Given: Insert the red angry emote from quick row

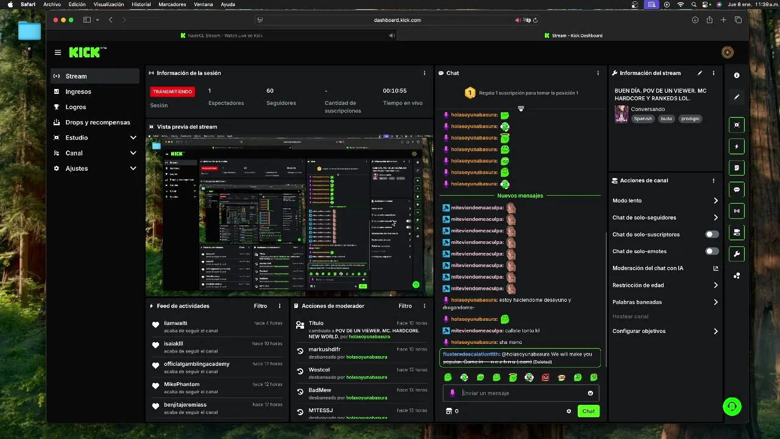Looking at the screenshot, I should [x=545, y=377].
